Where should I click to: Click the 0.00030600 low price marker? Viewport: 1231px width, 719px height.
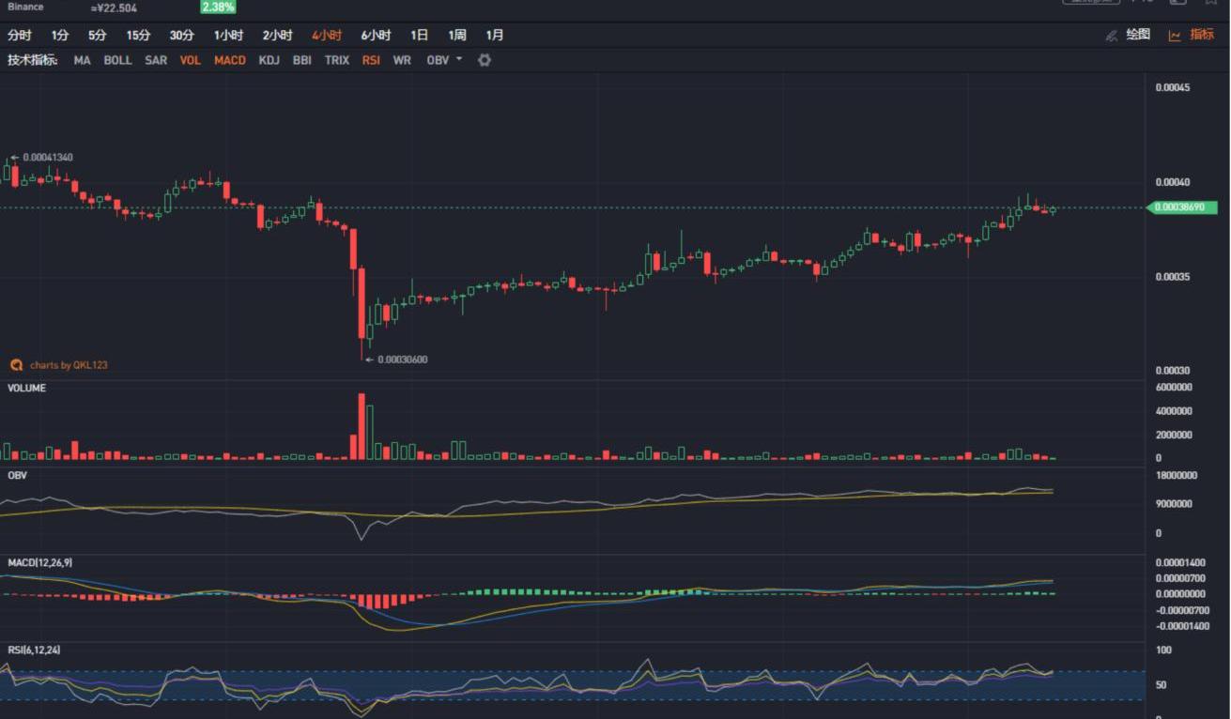click(x=403, y=359)
